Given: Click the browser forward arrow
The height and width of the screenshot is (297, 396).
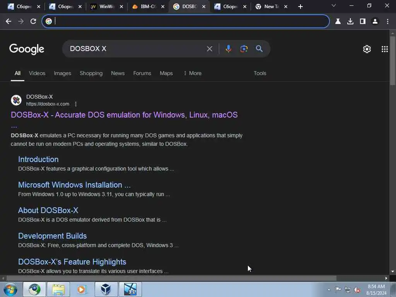Looking at the screenshot, I should tap(21, 22).
